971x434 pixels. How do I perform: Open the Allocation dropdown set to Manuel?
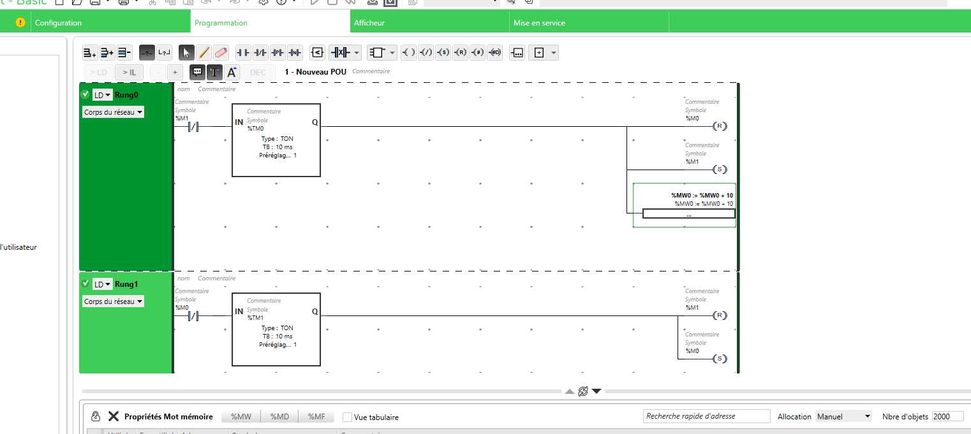843,416
